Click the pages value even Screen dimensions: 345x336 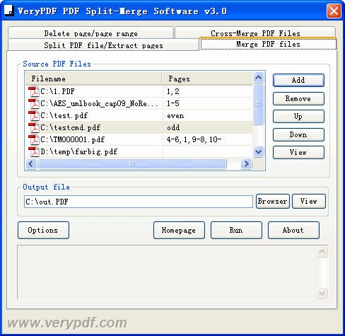click(175, 116)
